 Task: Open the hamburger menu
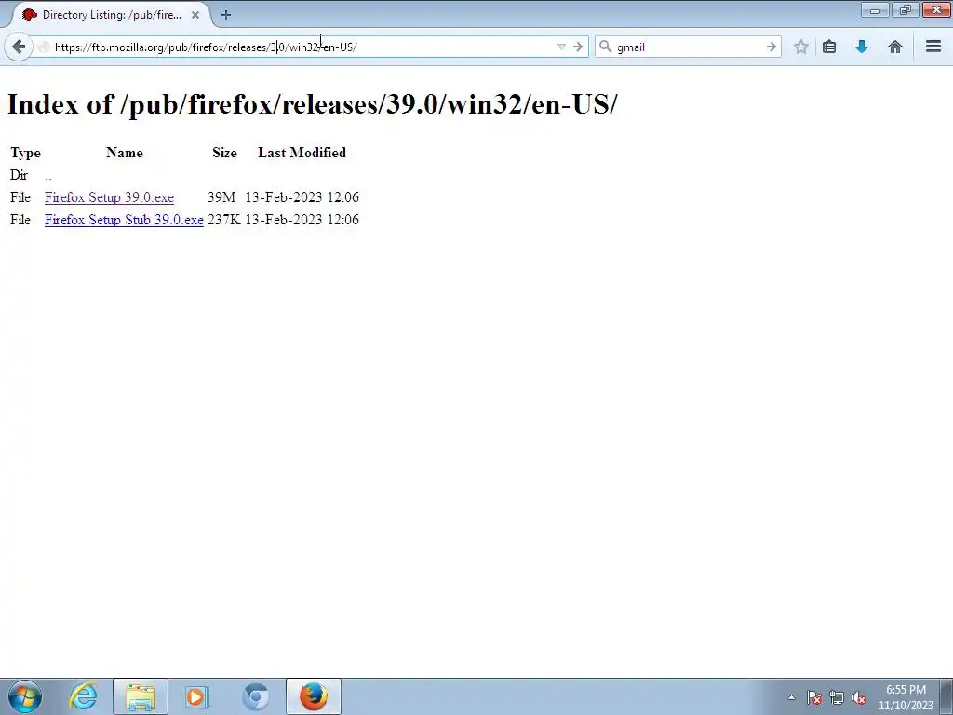coord(933,47)
